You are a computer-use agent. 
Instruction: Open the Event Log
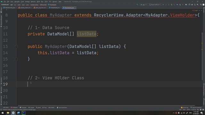184,108
